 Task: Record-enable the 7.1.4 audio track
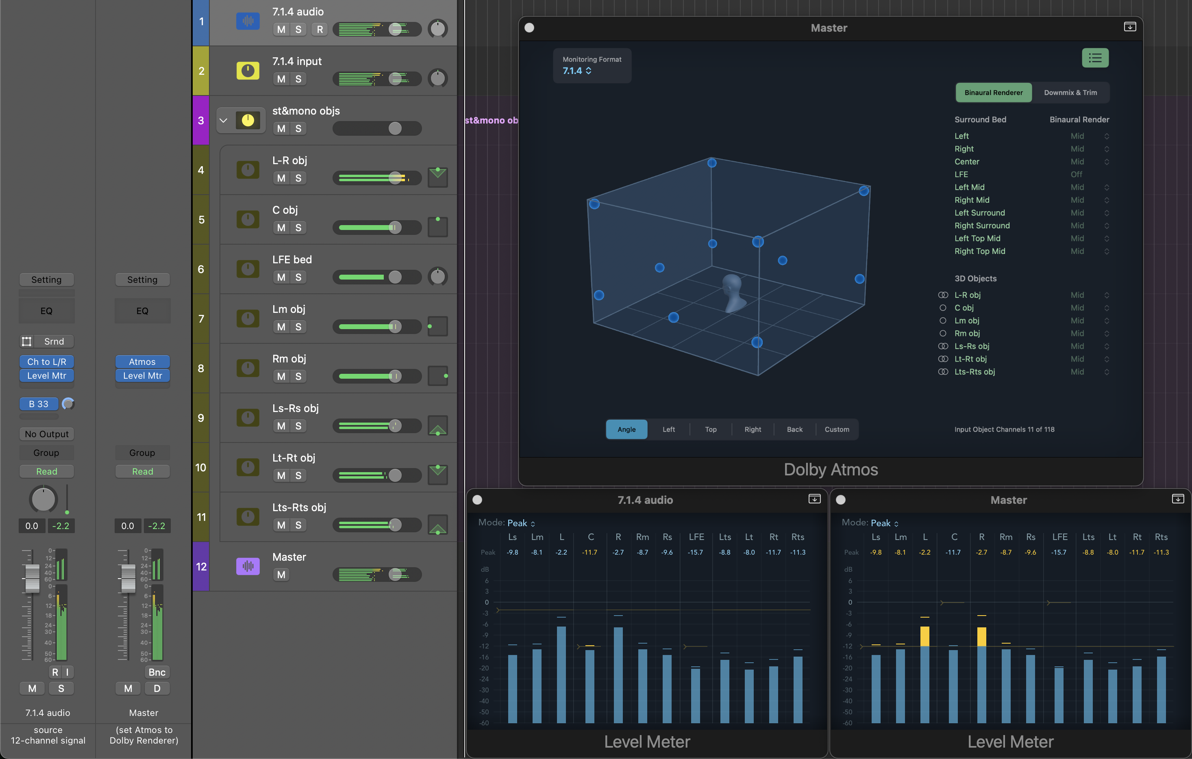click(320, 29)
